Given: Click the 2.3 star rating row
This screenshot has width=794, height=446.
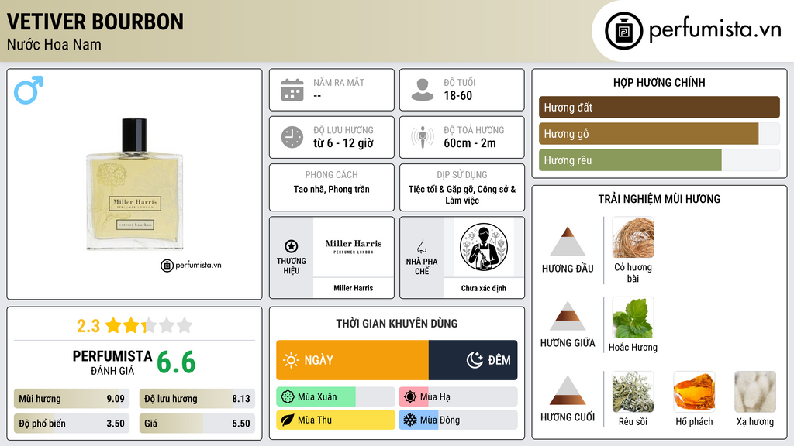Looking at the screenshot, I should pos(135,326).
